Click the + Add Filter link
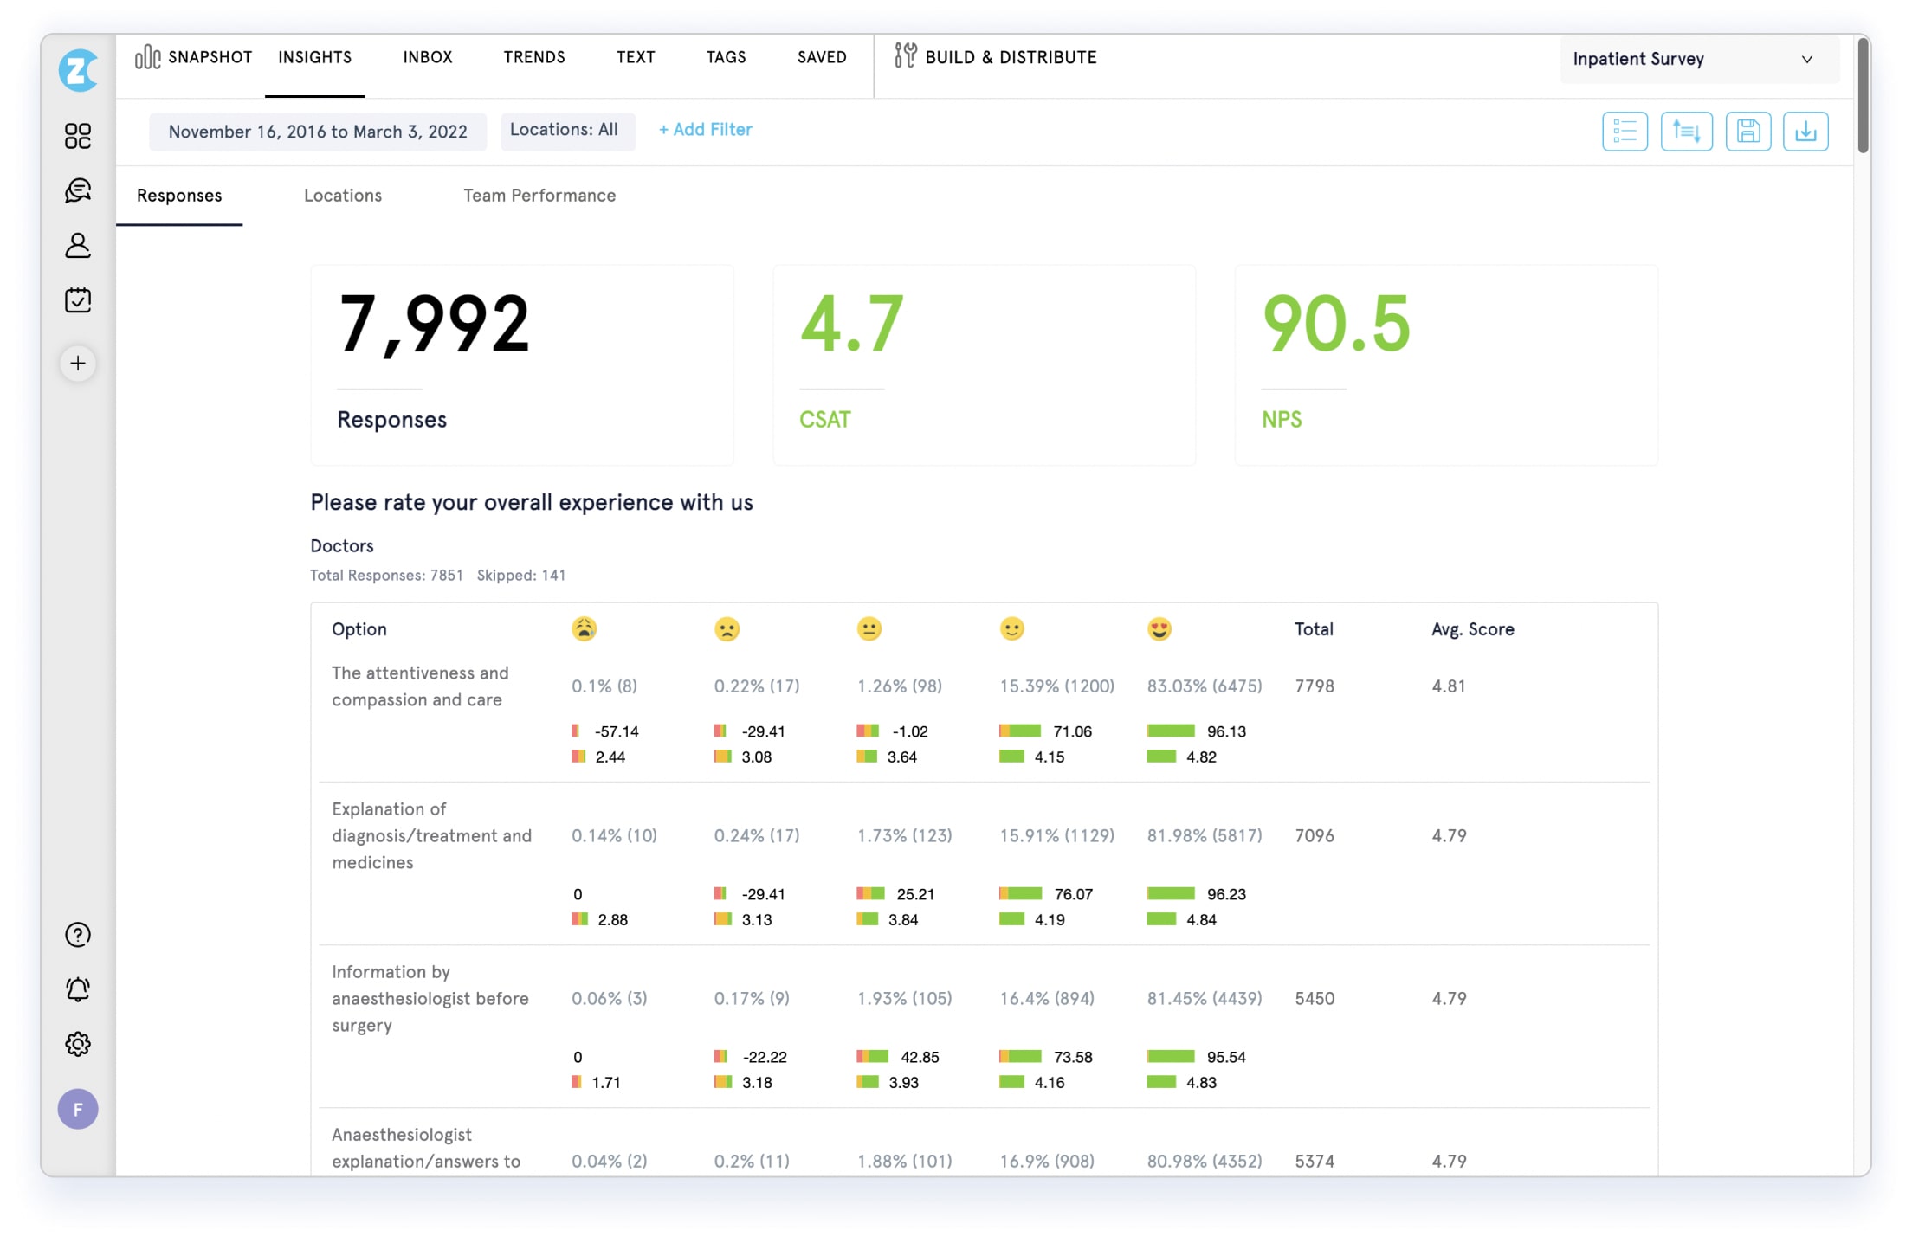The image size is (1912, 1243). pos(706,130)
